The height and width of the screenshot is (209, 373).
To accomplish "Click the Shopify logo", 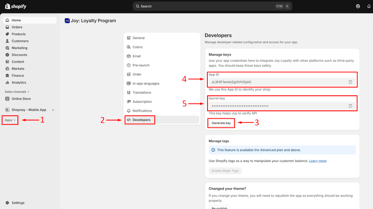I will tap(16, 6).
